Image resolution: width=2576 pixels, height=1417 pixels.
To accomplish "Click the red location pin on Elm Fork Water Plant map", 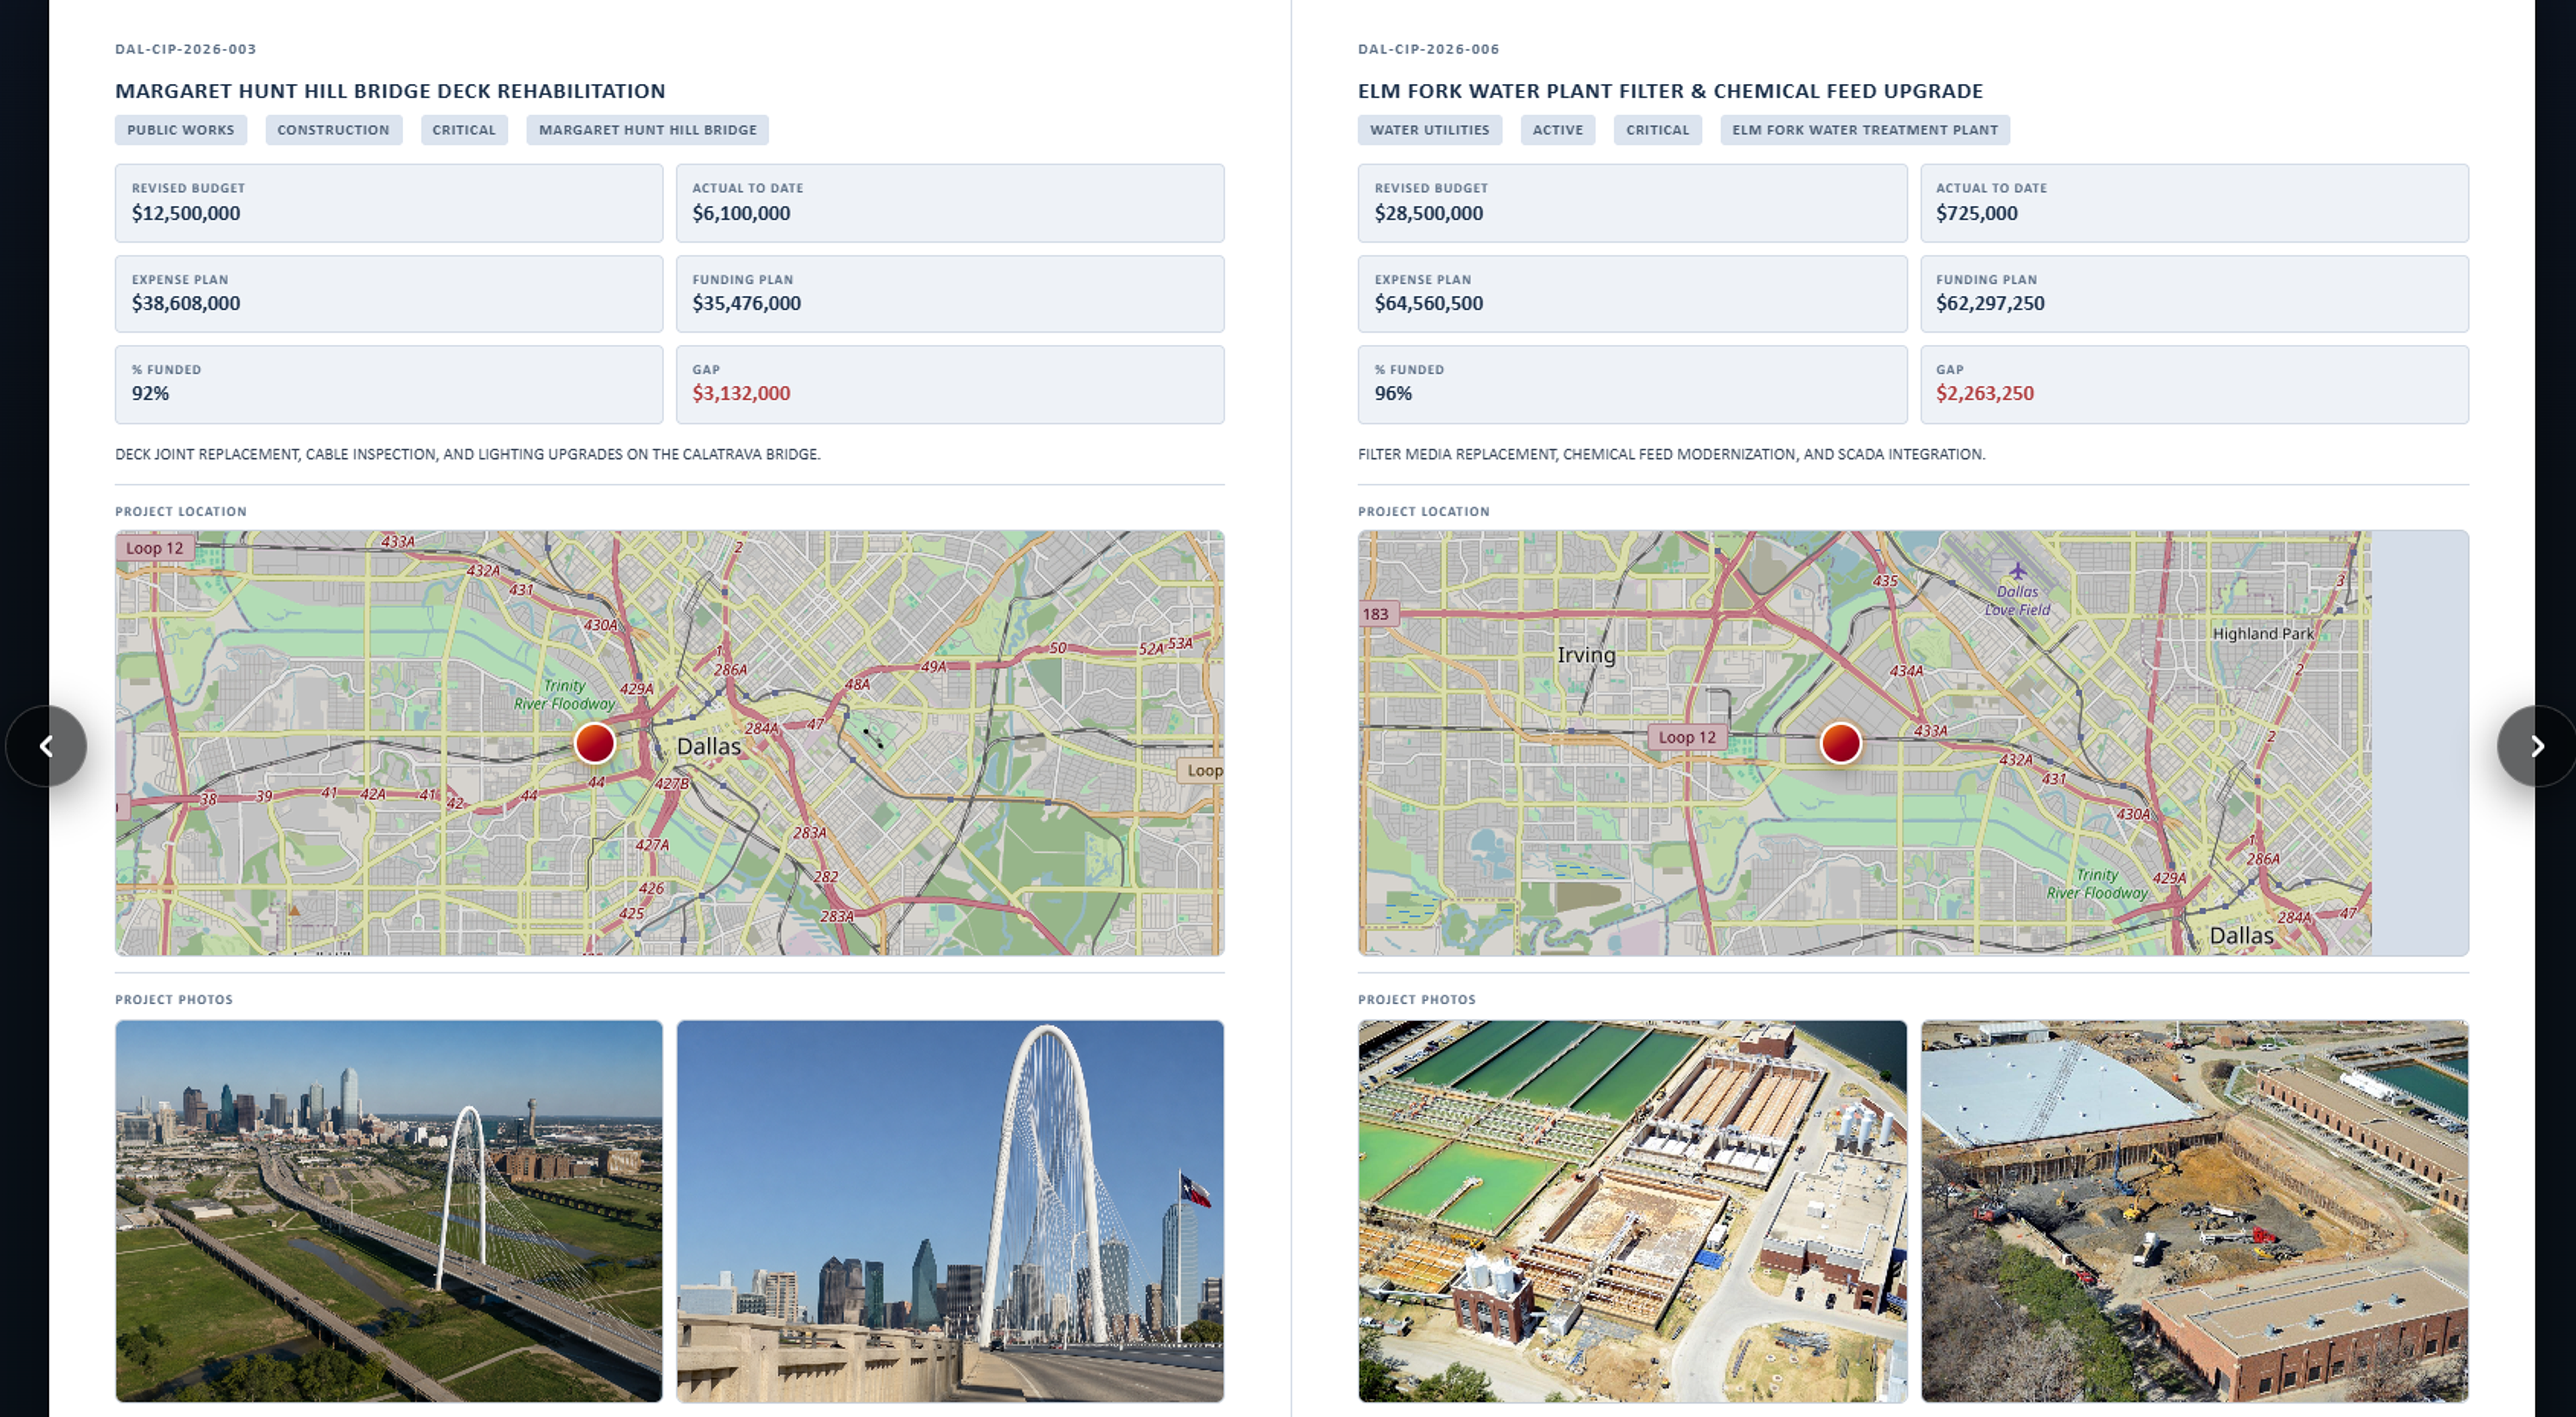I will (1840, 743).
